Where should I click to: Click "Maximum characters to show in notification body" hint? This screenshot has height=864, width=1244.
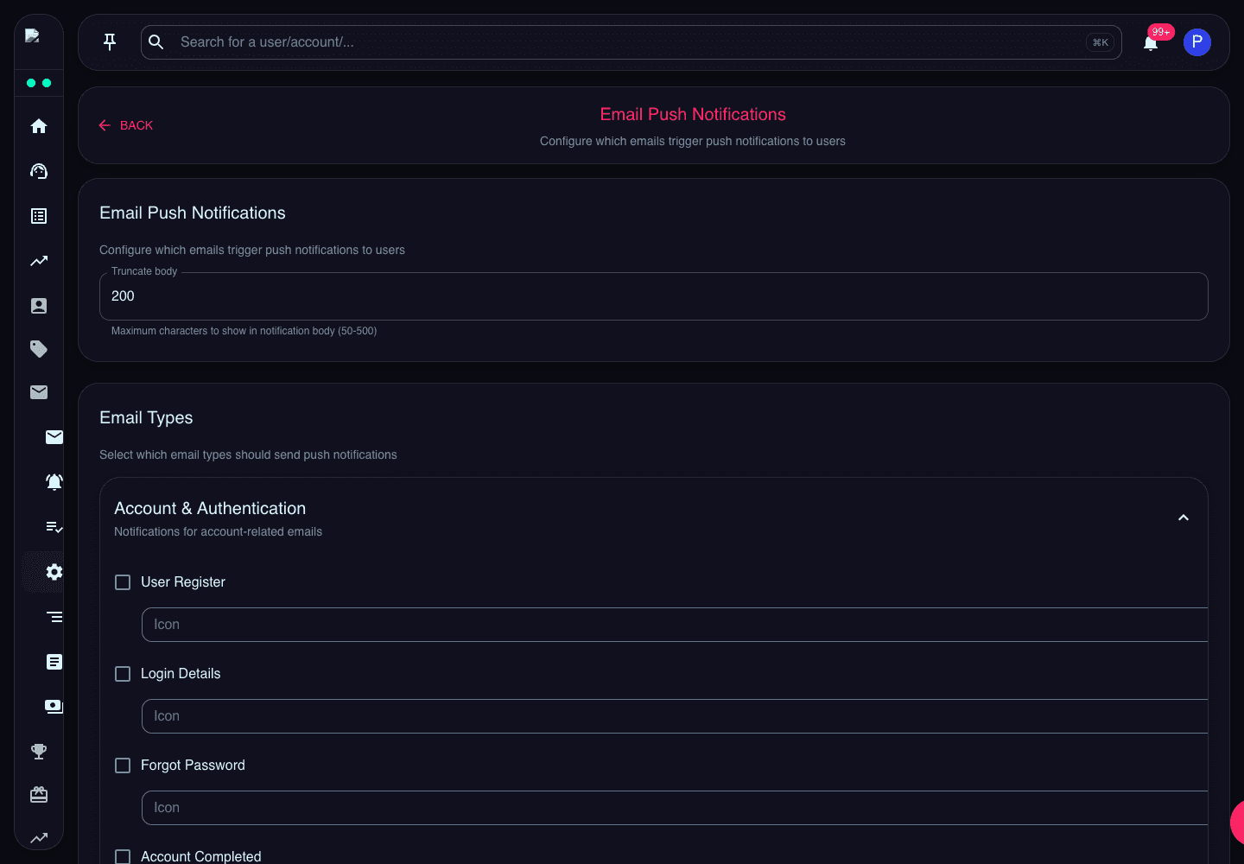point(244,331)
